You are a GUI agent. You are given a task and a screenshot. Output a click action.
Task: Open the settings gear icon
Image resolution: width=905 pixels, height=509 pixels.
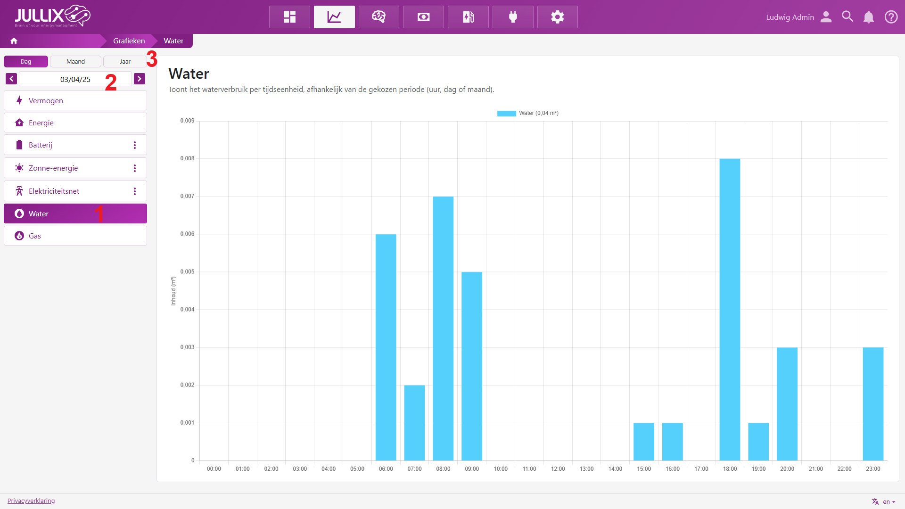click(x=557, y=17)
